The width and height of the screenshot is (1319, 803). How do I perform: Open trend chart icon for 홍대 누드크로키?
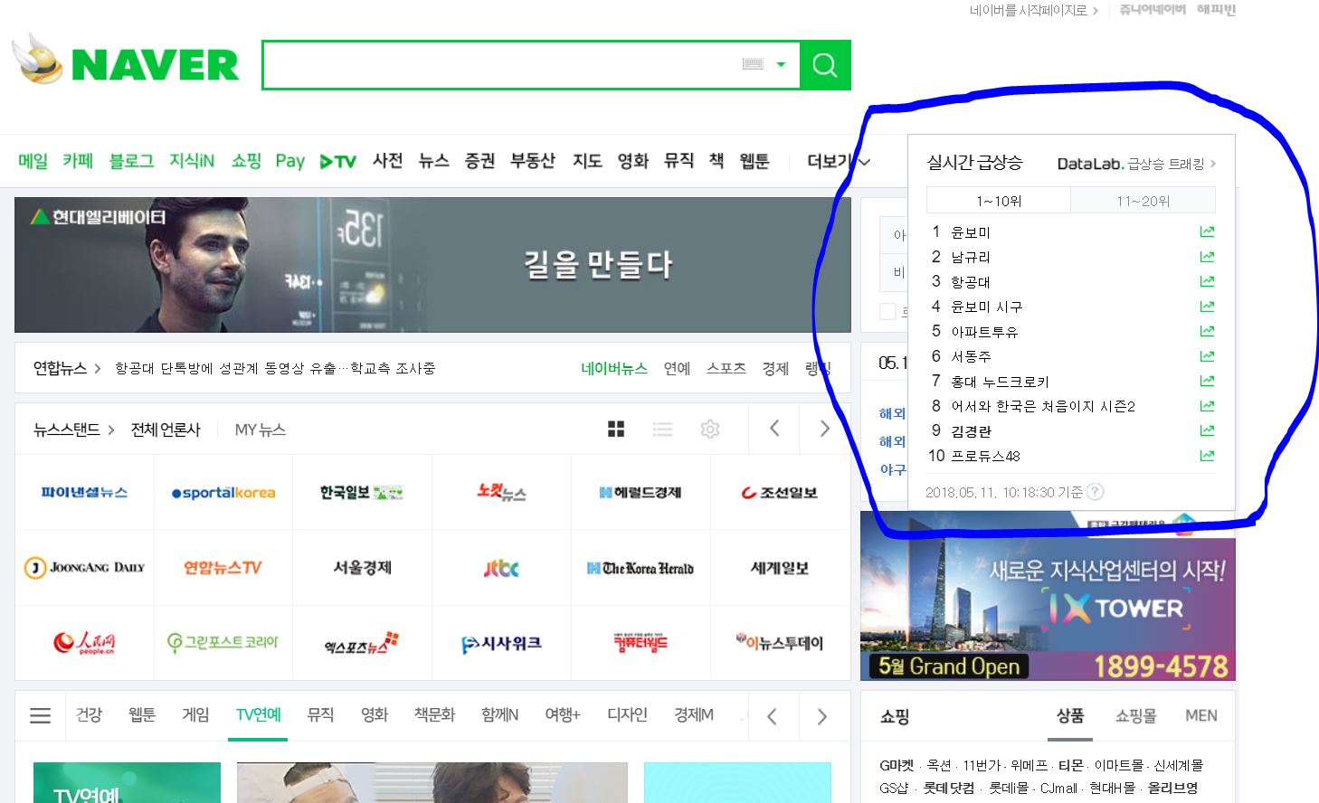(x=1207, y=381)
